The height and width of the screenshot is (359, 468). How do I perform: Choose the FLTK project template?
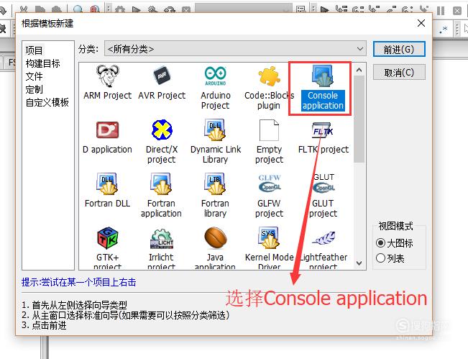click(x=324, y=137)
